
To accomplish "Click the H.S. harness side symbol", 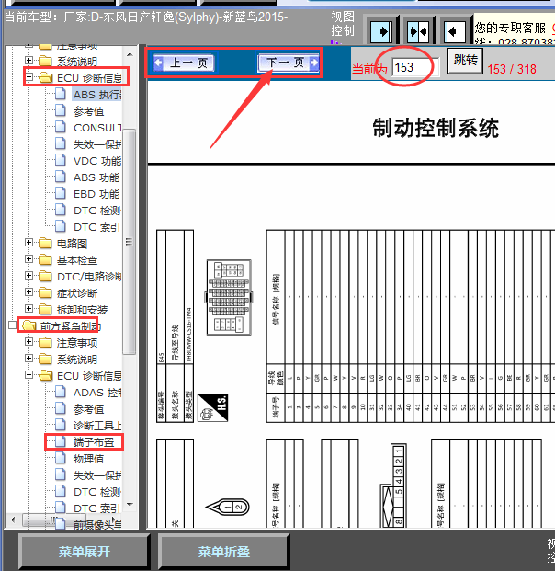I will click(213, 407).
